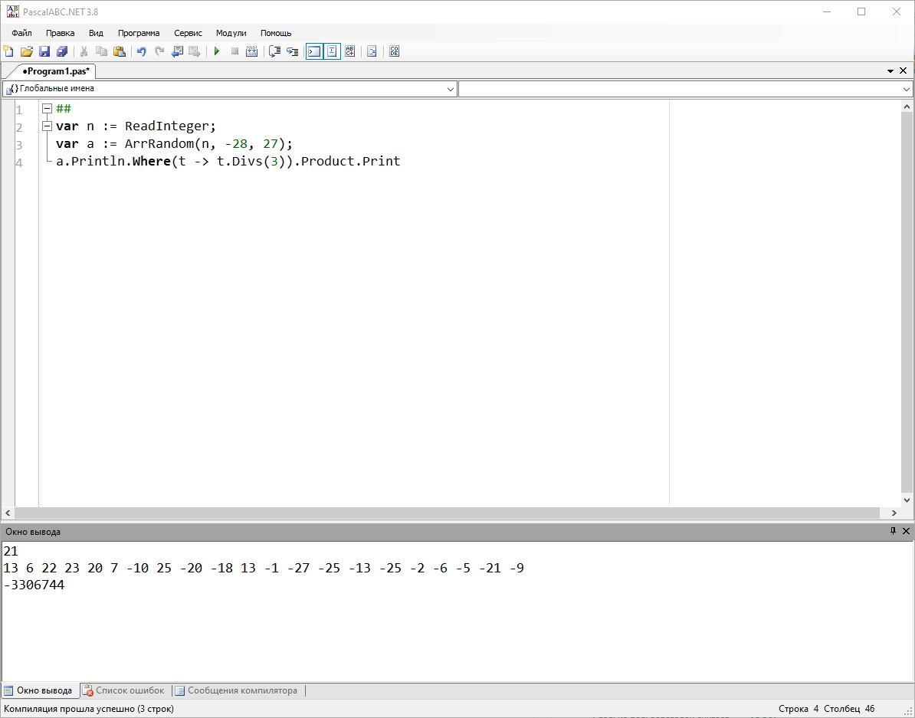This screenshot has height=718, width=915.
Task: Click the horizontal scroll right arrow
Action: 894,513
